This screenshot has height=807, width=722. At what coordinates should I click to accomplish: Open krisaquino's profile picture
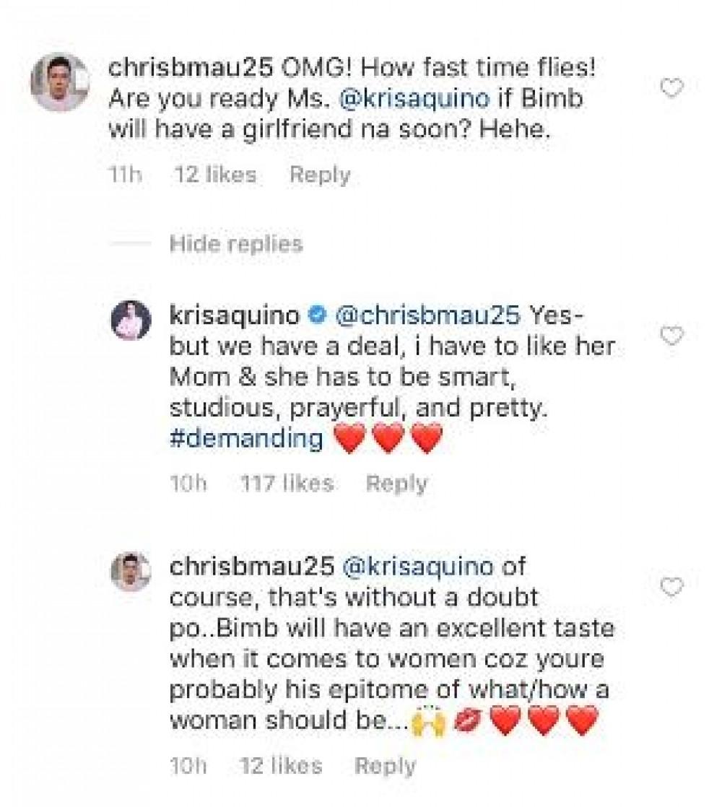click(x=131, y=317)
